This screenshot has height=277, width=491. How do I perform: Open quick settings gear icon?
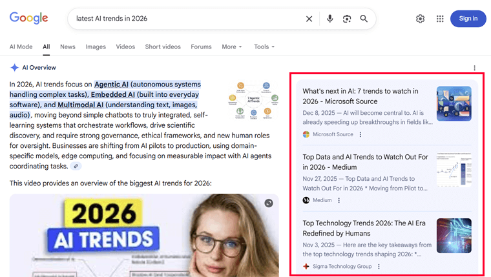click(420, 19)
